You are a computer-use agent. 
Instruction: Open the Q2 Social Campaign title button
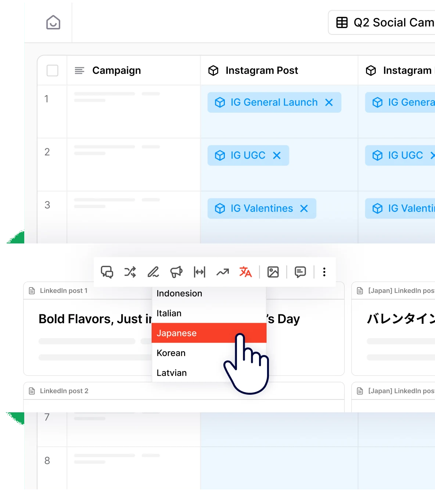tap(382, 22)
